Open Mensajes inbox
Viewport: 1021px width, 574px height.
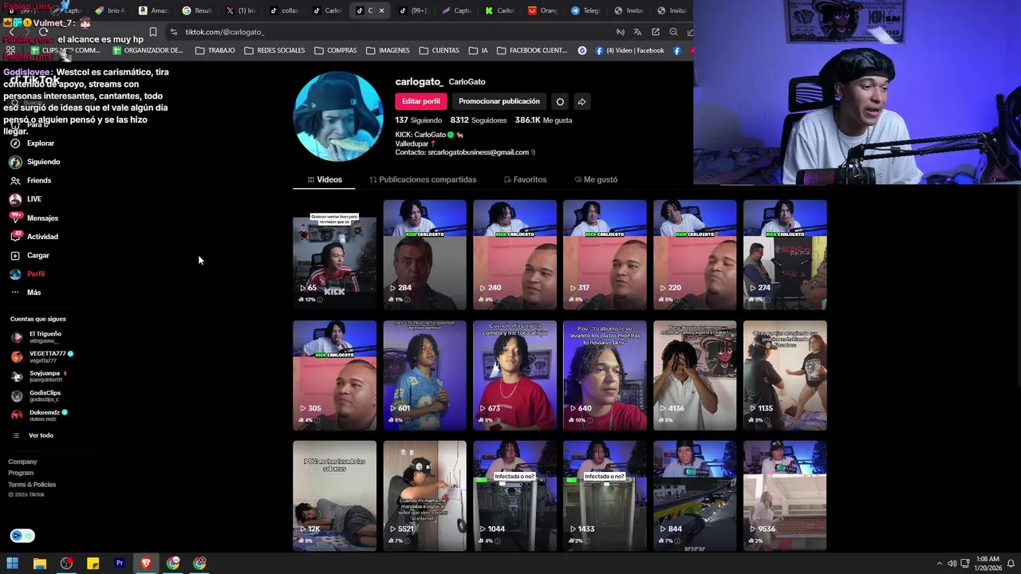[x=34, y=218]
